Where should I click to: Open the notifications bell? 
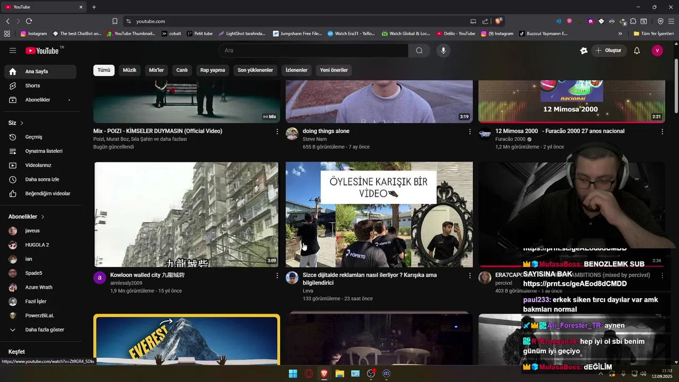(x=637, y=50)
